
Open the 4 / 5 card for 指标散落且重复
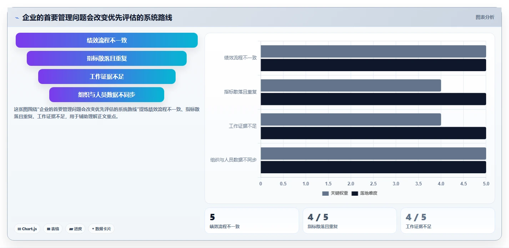coord(350,221)
